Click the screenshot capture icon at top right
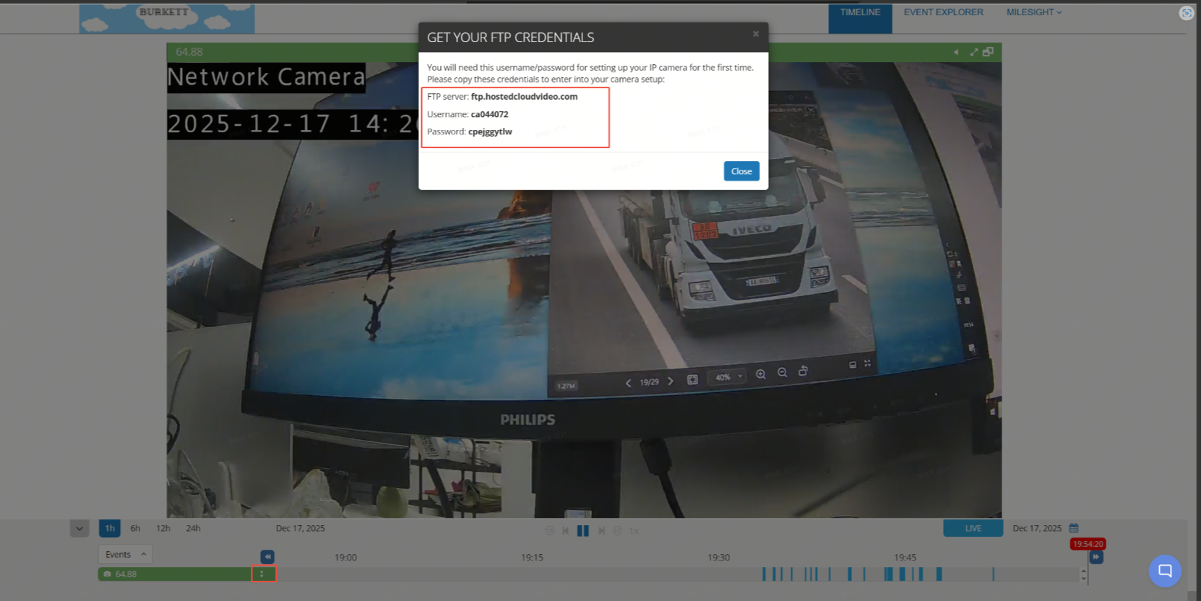This screenshot has width=1201, height=601. pyautogui.click(x=1187, y=13)
